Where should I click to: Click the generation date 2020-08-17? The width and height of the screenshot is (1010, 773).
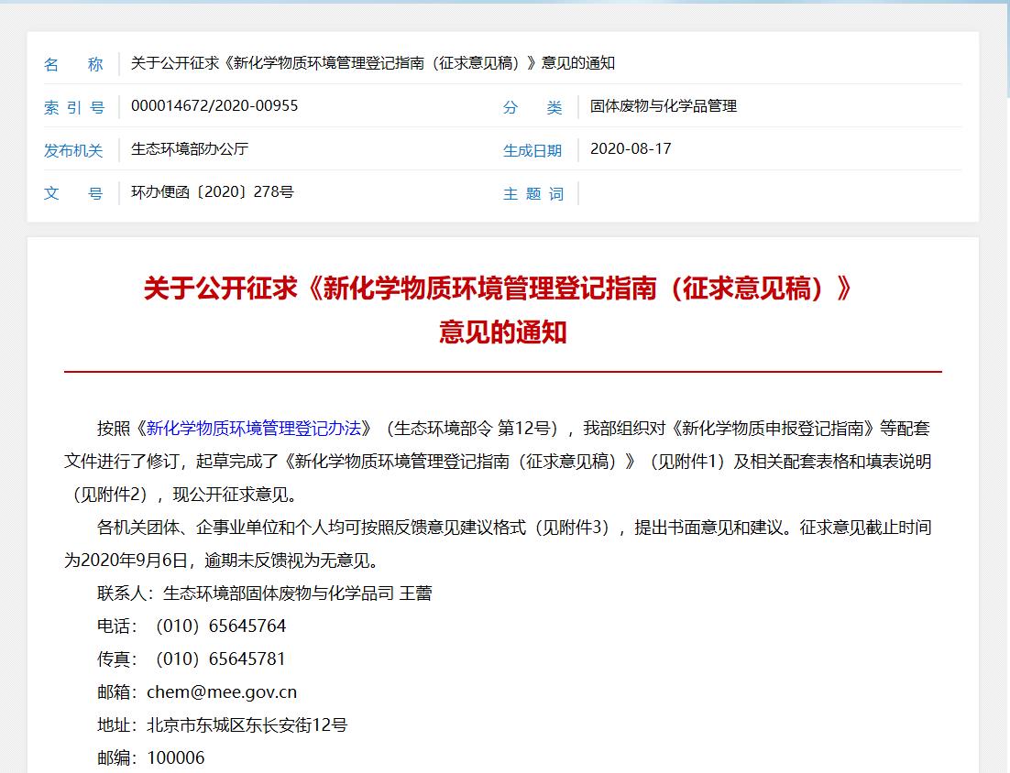(631, 149)
